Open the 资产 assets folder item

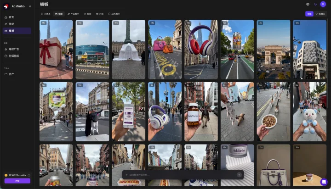tap(17, 74)
